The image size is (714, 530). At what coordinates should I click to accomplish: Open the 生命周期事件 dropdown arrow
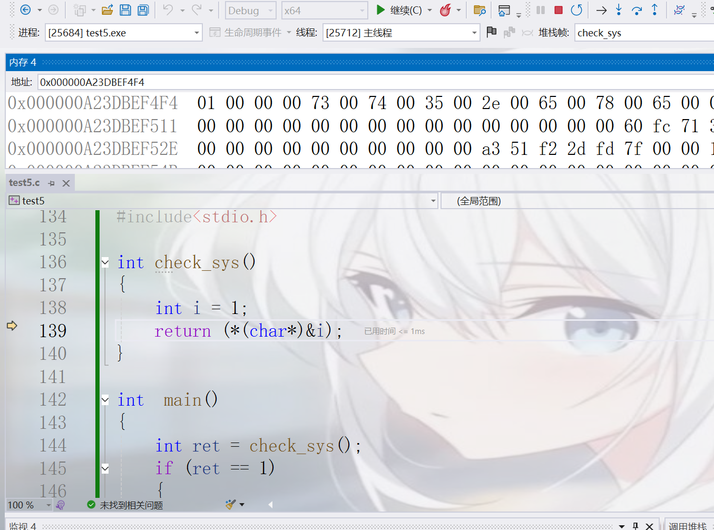tap(289, 33)
